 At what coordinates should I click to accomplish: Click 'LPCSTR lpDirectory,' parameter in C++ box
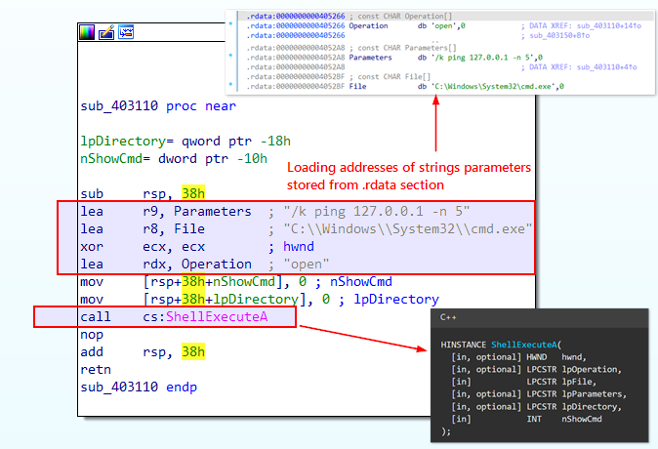[x=574, y=407]
